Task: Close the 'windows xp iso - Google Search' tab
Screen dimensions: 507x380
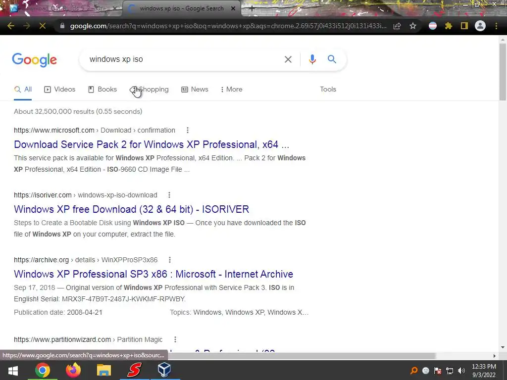Action: (x=233, y=8)
